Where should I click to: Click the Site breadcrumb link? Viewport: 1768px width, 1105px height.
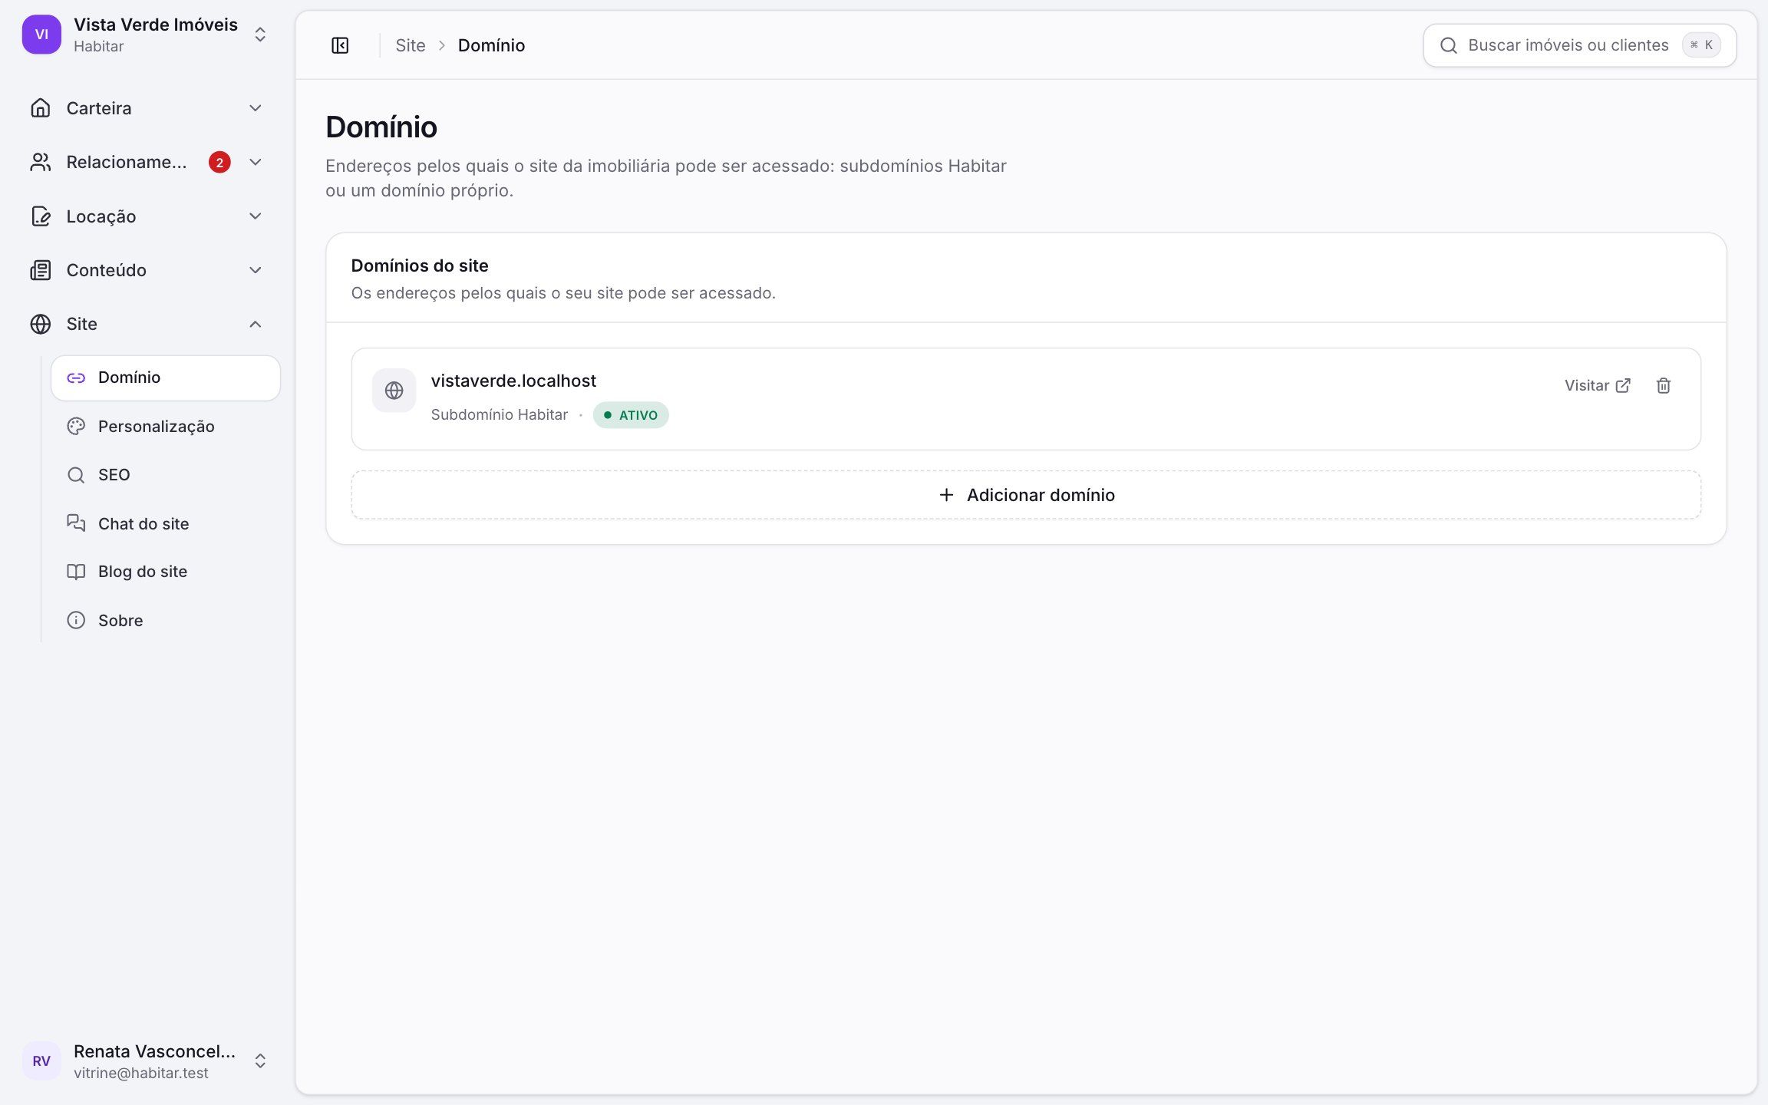coord(411,45)
